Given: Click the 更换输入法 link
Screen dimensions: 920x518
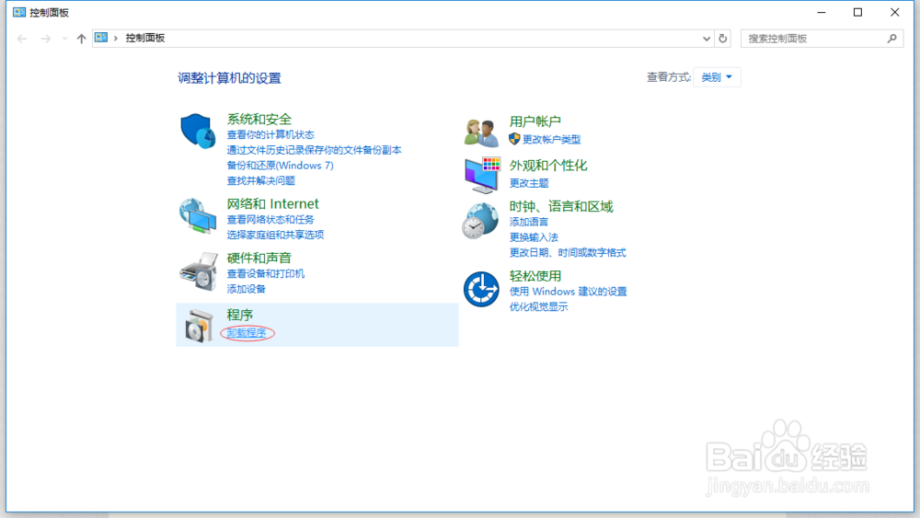Looking at the screenshot, I should pyautogui.click(x=534, y=237).
